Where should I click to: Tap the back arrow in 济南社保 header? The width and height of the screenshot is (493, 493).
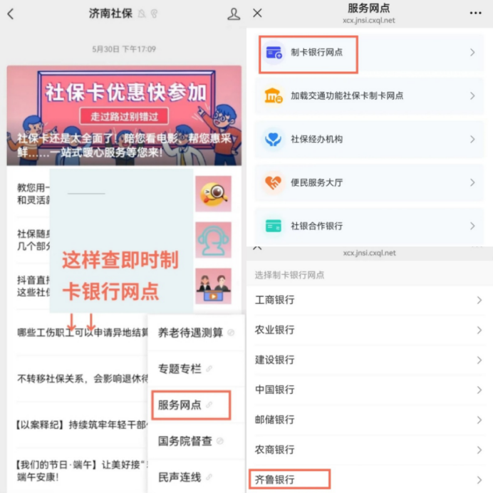point(11,14)
